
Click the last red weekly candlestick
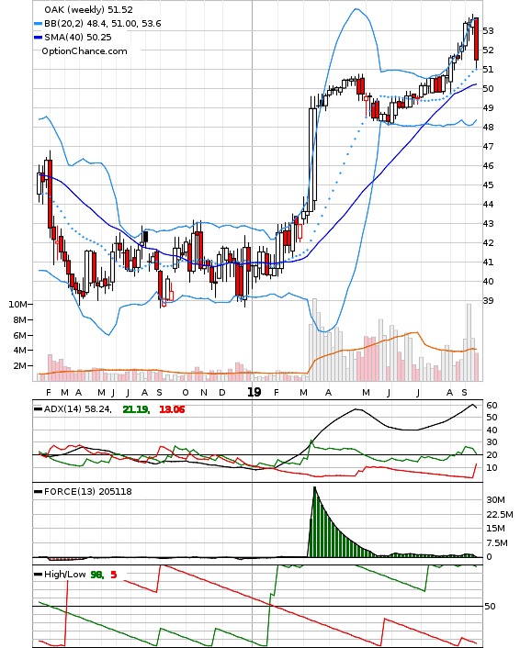point(477,39)
